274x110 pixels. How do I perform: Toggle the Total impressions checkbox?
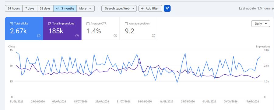pos(50,24)
